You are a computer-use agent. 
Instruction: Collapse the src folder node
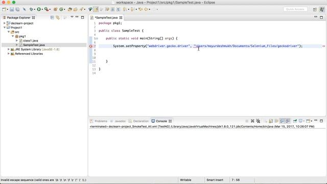9,32
